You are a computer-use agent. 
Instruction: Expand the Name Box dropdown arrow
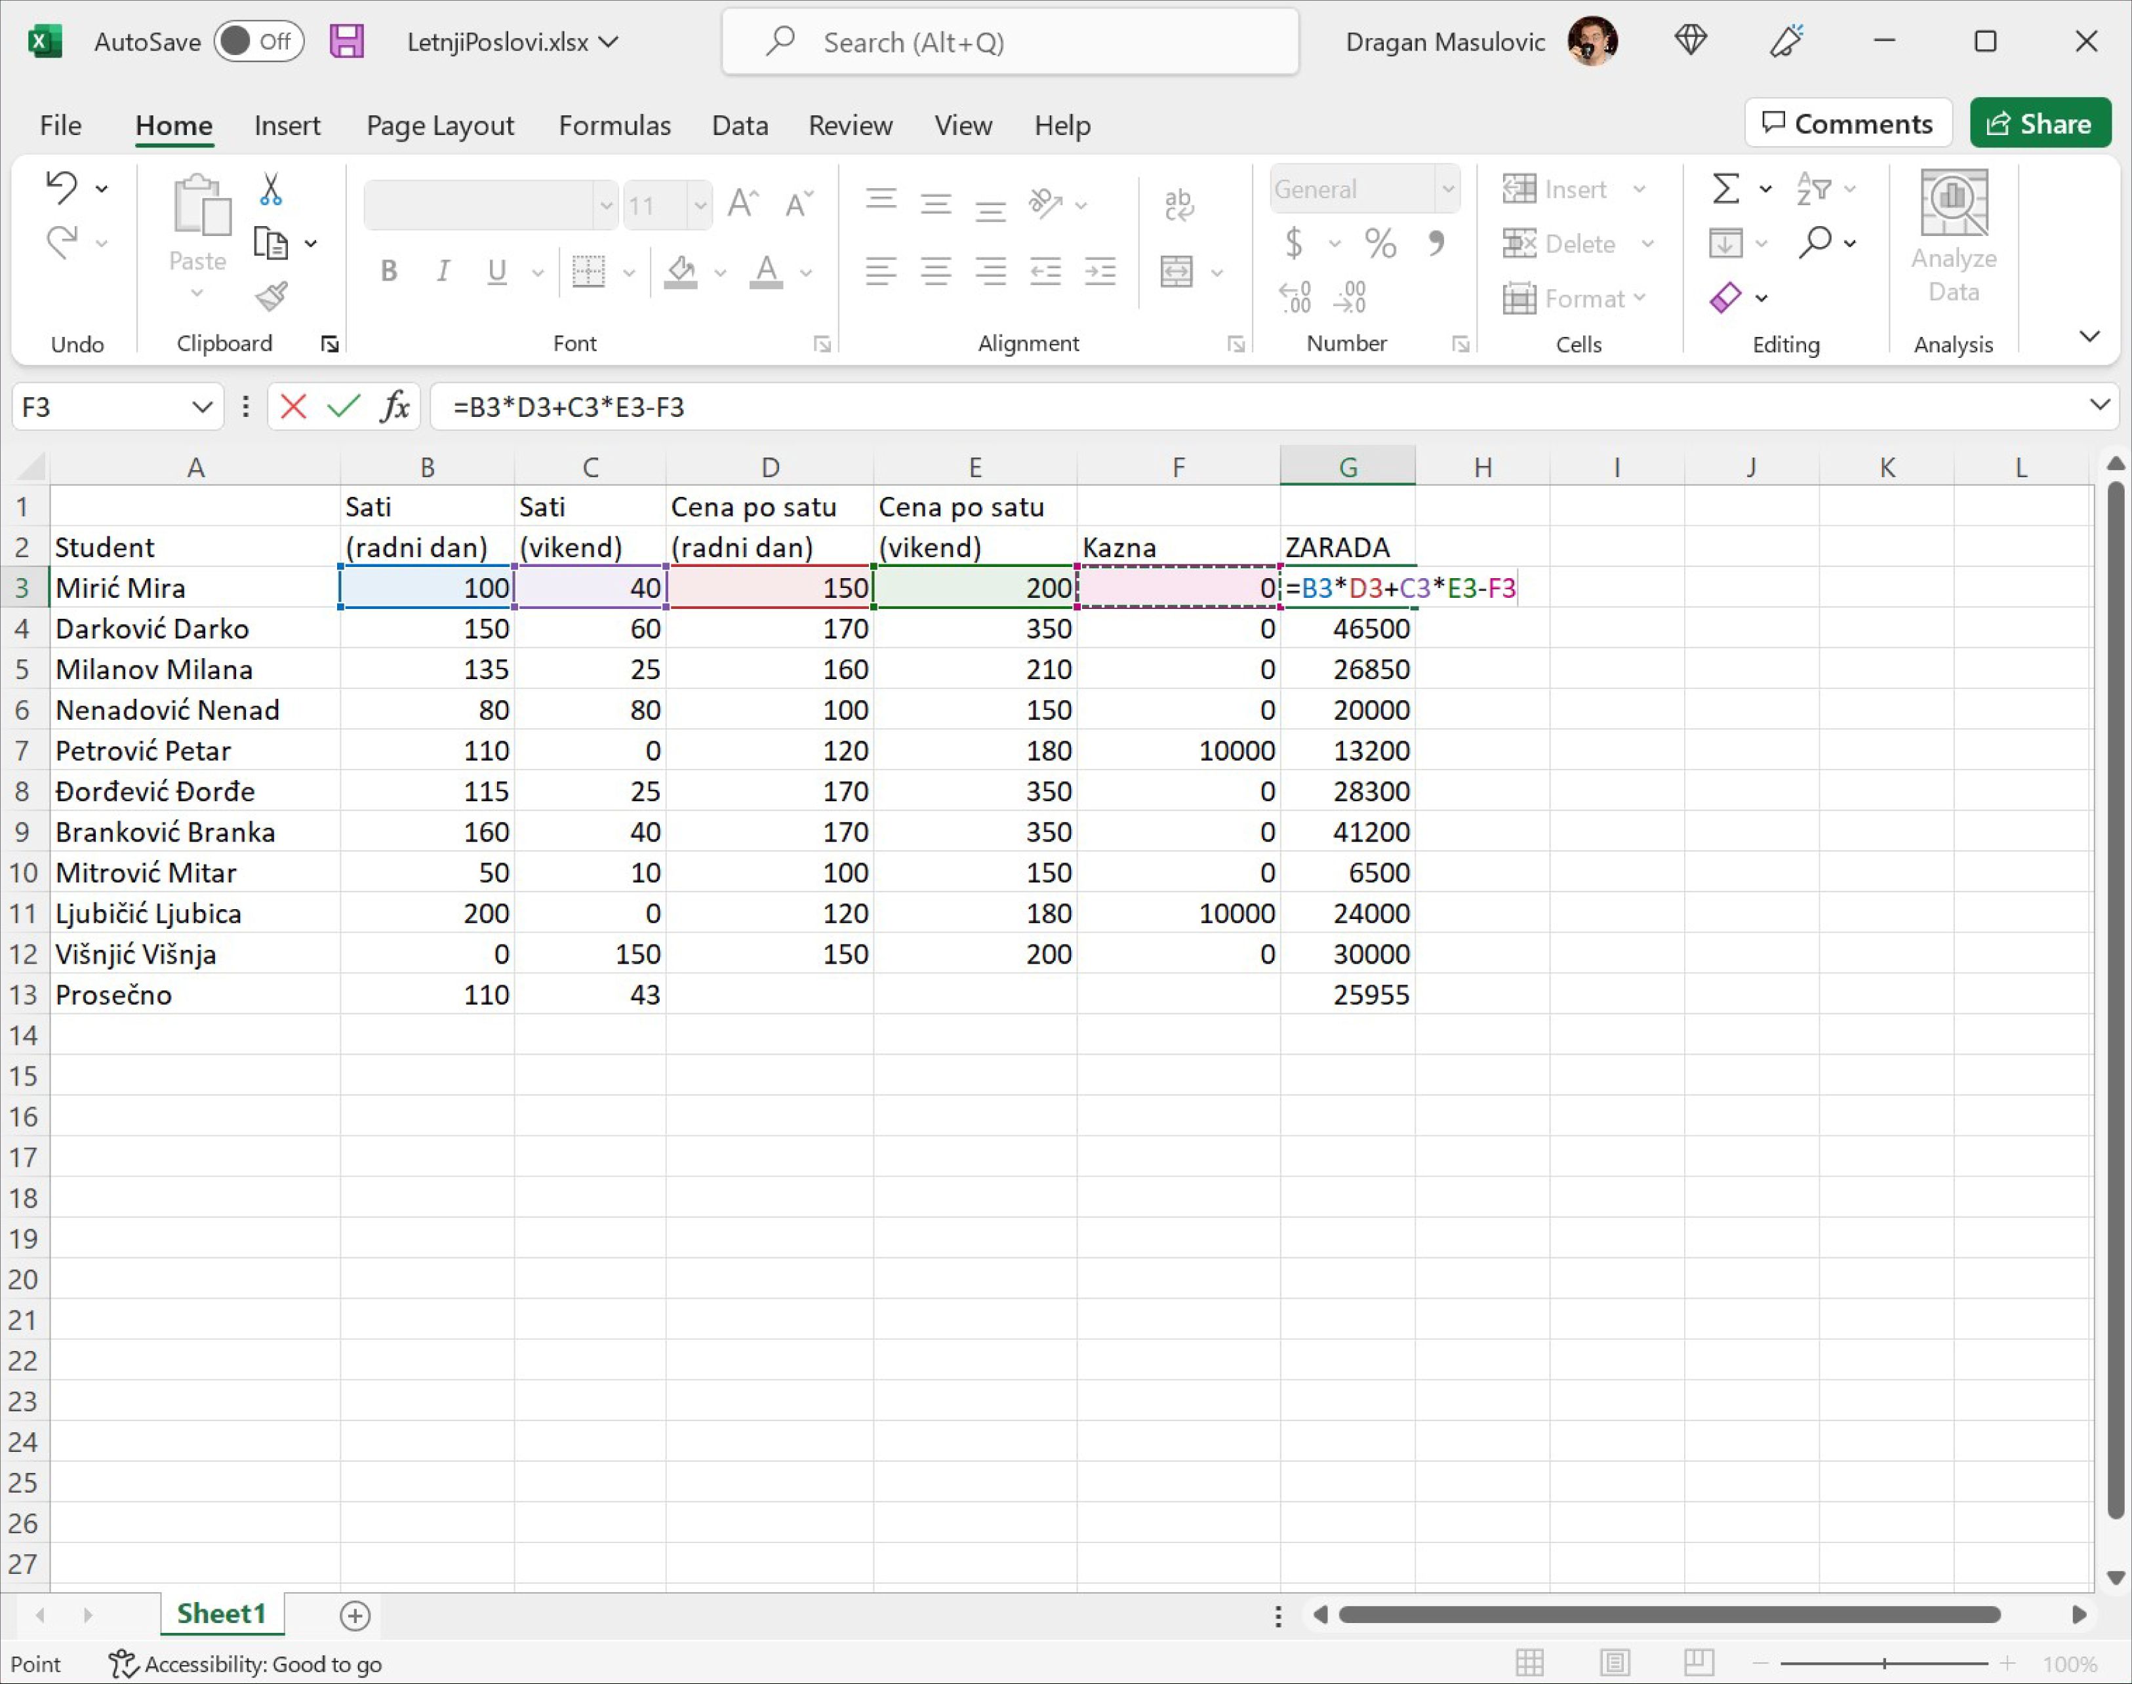(201, 406)
